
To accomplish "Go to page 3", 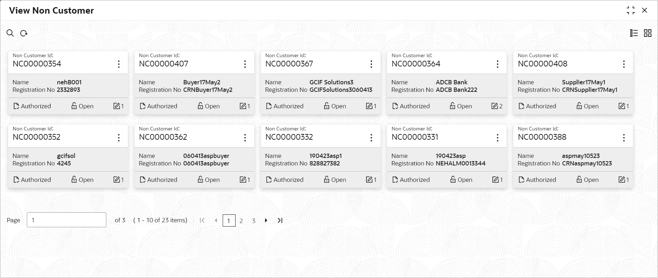I will [x=254, y=221].
